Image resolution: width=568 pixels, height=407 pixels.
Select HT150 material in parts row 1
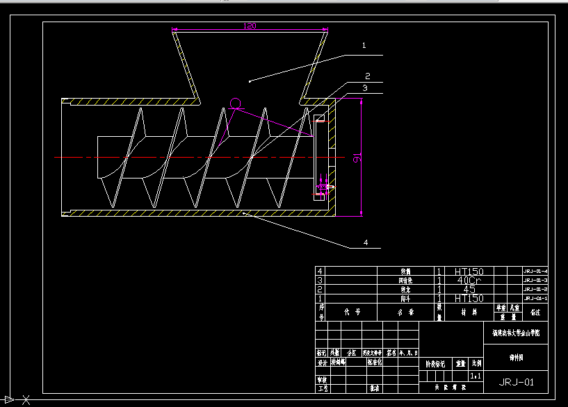(469, 299)
